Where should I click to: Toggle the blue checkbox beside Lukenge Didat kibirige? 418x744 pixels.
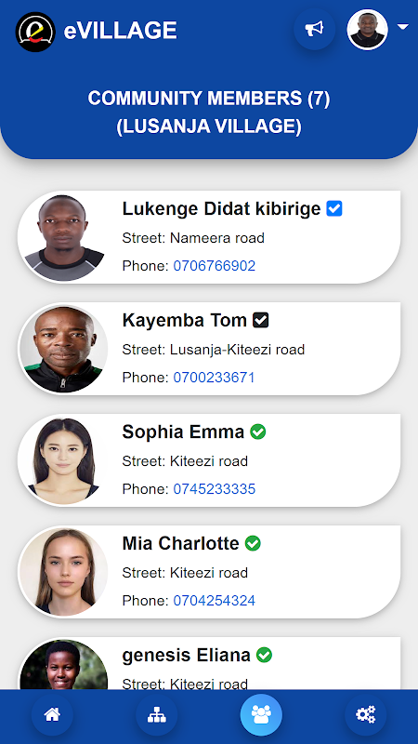[334, 208]
